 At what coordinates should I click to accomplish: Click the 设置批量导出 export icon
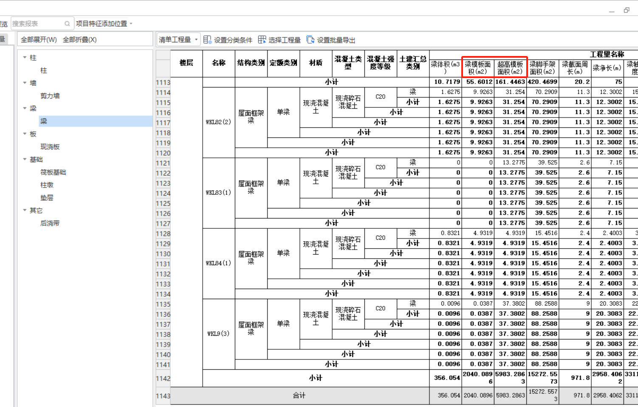click(x=311, y=39)
